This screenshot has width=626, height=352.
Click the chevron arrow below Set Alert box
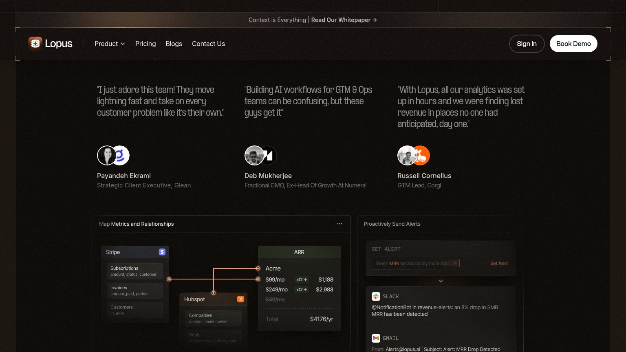pos(441,281)
